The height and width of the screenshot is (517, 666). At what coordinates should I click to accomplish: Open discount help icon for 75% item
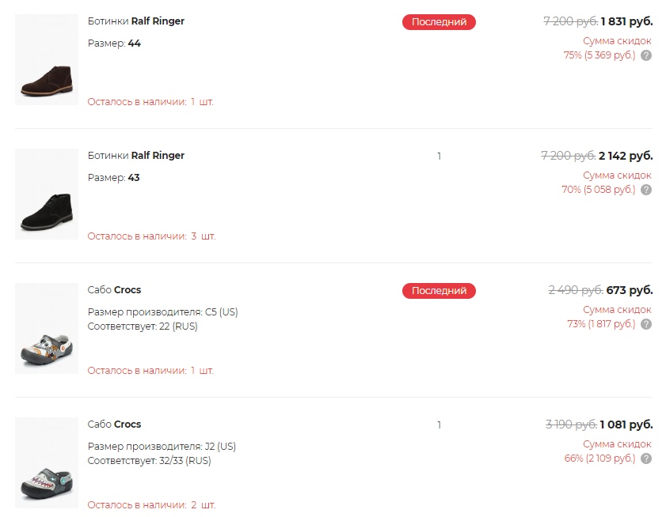click(646, 55)
